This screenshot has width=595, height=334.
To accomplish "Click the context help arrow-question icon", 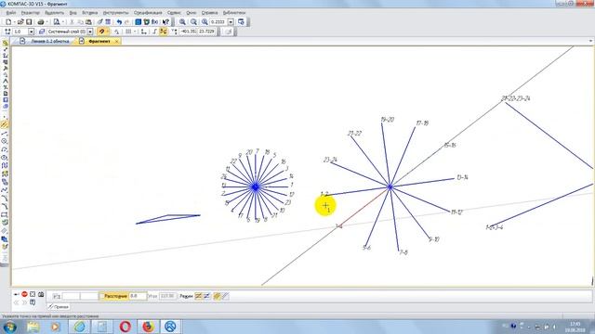I will [165, 22].
